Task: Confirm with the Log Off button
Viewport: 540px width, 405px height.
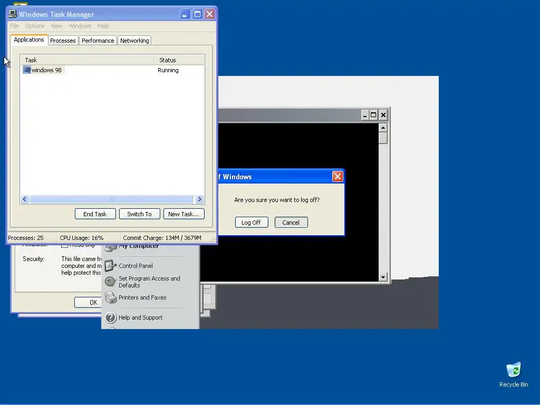Action: [x=251, y=223]
